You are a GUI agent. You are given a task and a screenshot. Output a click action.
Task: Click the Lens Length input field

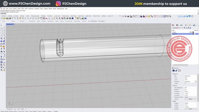pos(191,88)
